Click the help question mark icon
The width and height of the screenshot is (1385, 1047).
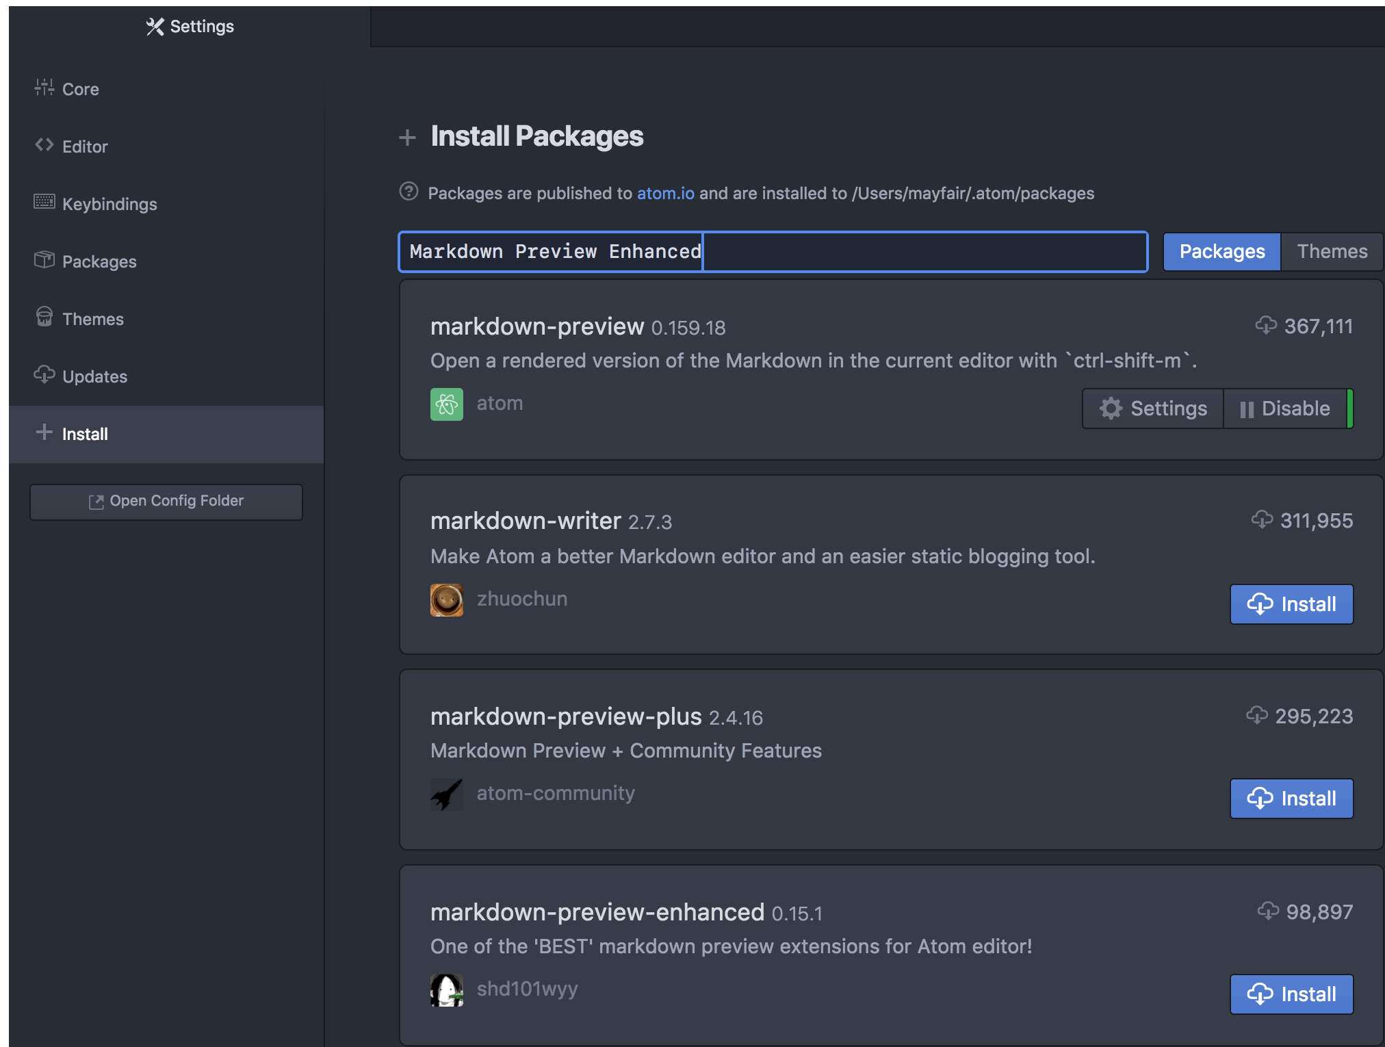click(x=408, y=193)
